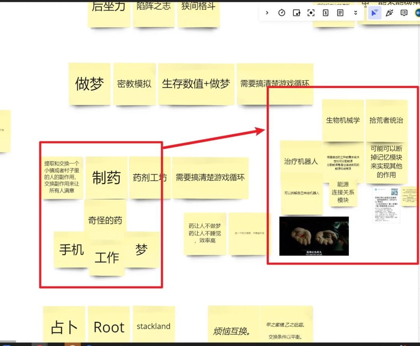
Task: Select the article screenshot image thumbnail
Action: tap(386, 205)
